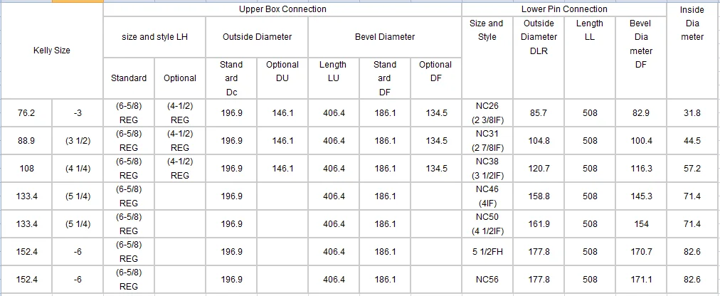Viewport: 720px width, 296px height.
Task: Click the Kelly size cell 88.9
Action: 26,140
